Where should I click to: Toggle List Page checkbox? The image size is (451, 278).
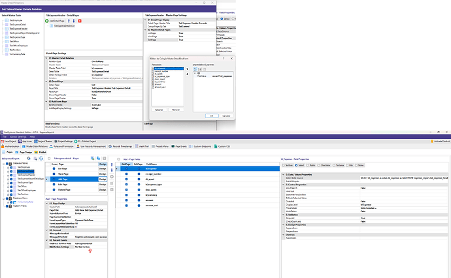point(54,169)
